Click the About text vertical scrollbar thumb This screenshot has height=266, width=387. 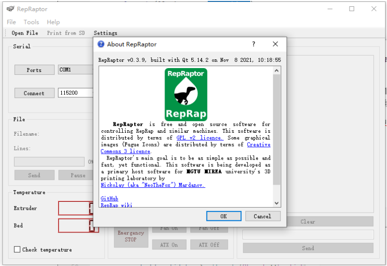pos(276,129)
